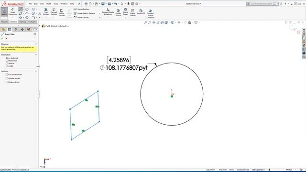Screen dimensions: 306x172
Task: Select the Line sketch tool
Action: tap(21, 9)
